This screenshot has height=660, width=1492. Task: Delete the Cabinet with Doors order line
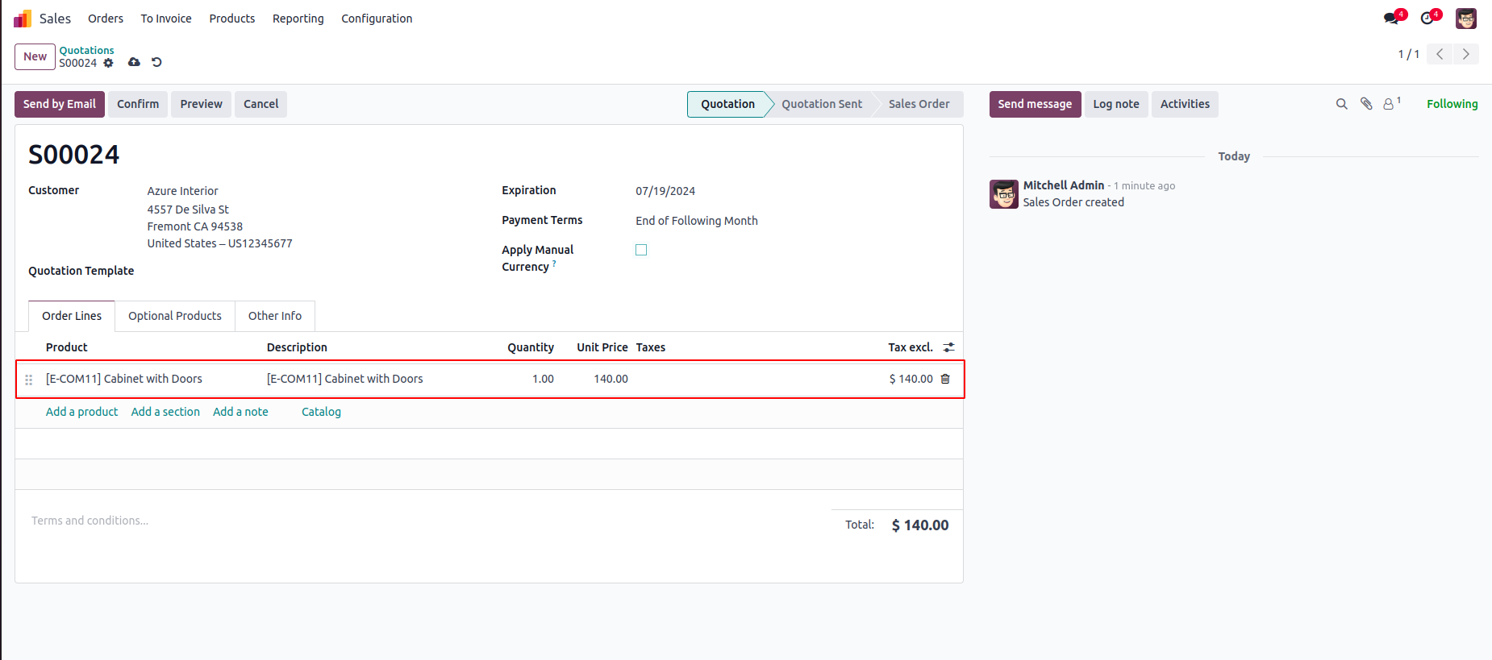pyautogui.click(x=945, y=379)
